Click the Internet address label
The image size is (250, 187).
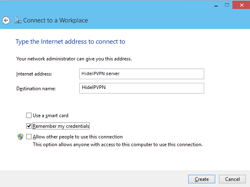[34, 74]
